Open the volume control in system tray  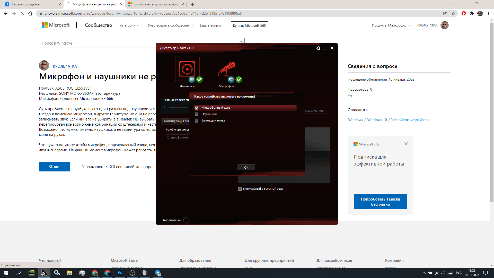[443, 273]
